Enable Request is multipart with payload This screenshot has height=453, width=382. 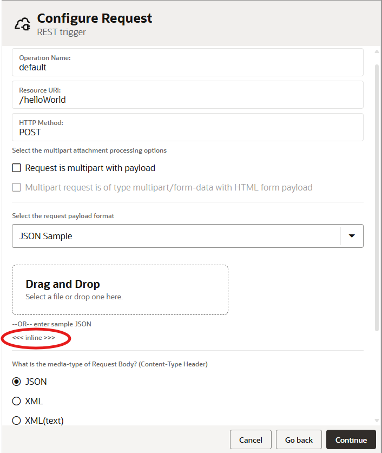tap(16, 168)
